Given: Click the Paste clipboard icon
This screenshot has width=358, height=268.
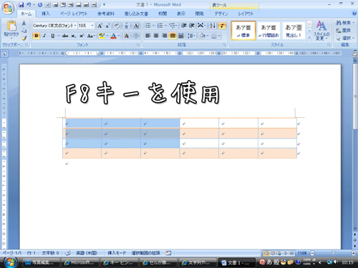Looking at the screenshot, I should 11,26.
